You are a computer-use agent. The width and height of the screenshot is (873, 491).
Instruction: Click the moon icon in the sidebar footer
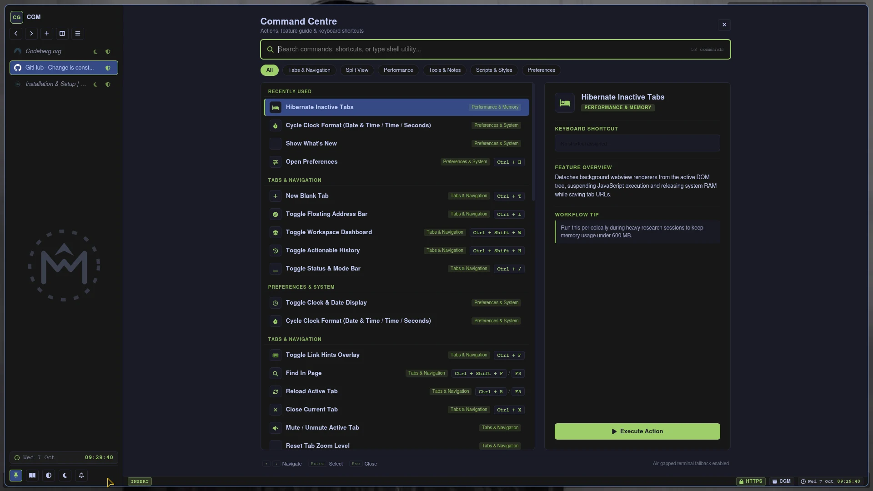pos(65,476)
